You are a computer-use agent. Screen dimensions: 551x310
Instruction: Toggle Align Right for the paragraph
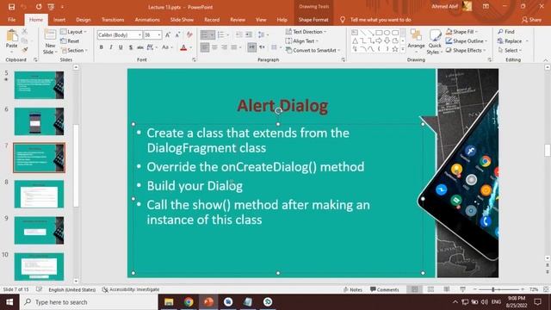point(224,47)
